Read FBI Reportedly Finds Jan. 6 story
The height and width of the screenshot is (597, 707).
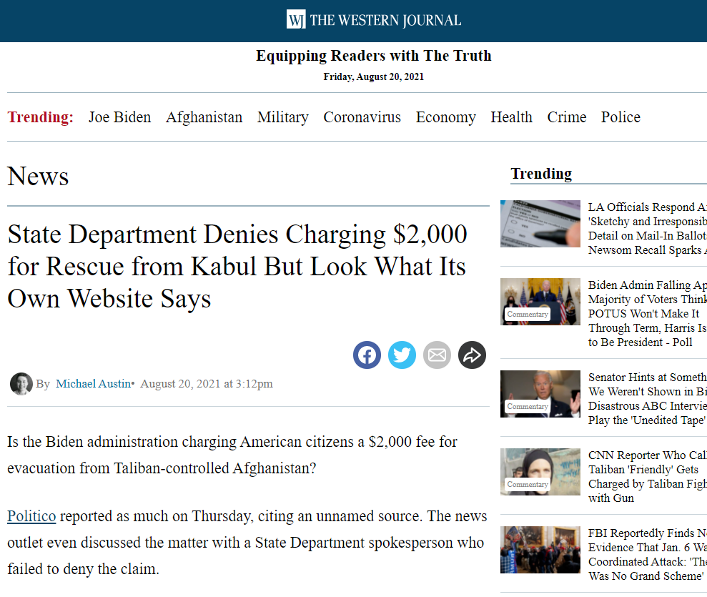point(648,555)
